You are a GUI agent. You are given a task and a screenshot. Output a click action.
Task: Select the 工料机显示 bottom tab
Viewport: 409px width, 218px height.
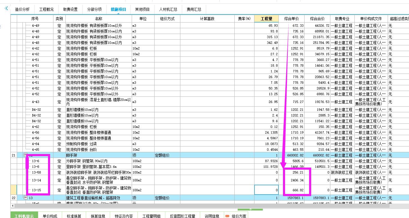click(24, 215)
